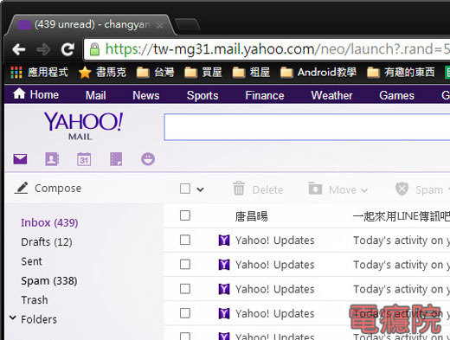The image size is (450, 340).
Task: Open the 買屋 bookmark folder
Action: [203, 72]
